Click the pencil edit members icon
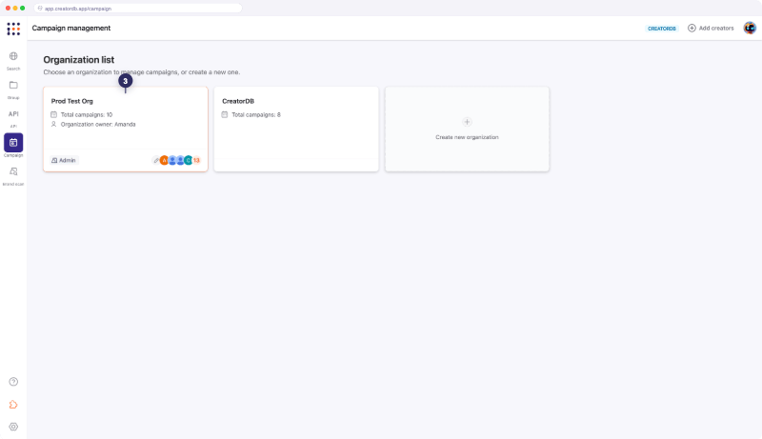The width and height of the screenshot is (762, 439). (x=156, y=160)
